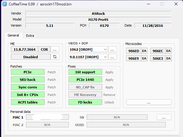This screenshot has height=137, width=183.
Task: Select the 906EC microcode entry
Action: coord(158,51)
